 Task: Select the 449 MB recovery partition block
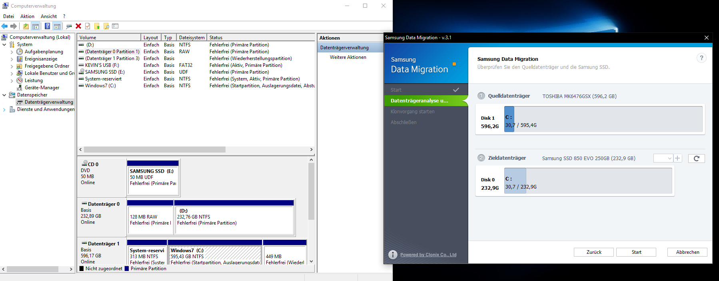285,253
